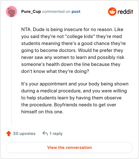Click the orange Reddit Snoo logo icon

tap(112, 12)
